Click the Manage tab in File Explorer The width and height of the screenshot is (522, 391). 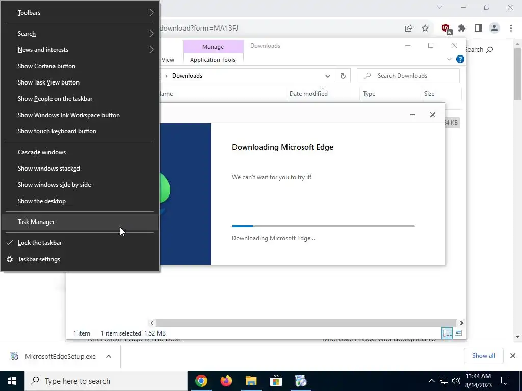coord(213,47)
